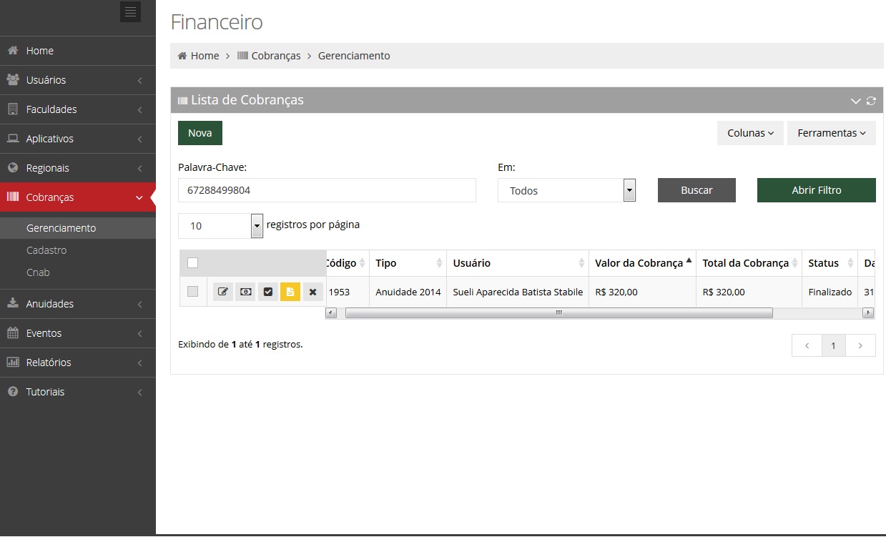
Task: Open Cadastro in the Cobranças submenu
Action: click(46, 250)
